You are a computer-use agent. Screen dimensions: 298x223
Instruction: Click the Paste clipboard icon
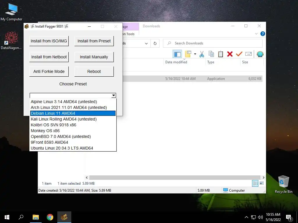click(x=221, y=54)
